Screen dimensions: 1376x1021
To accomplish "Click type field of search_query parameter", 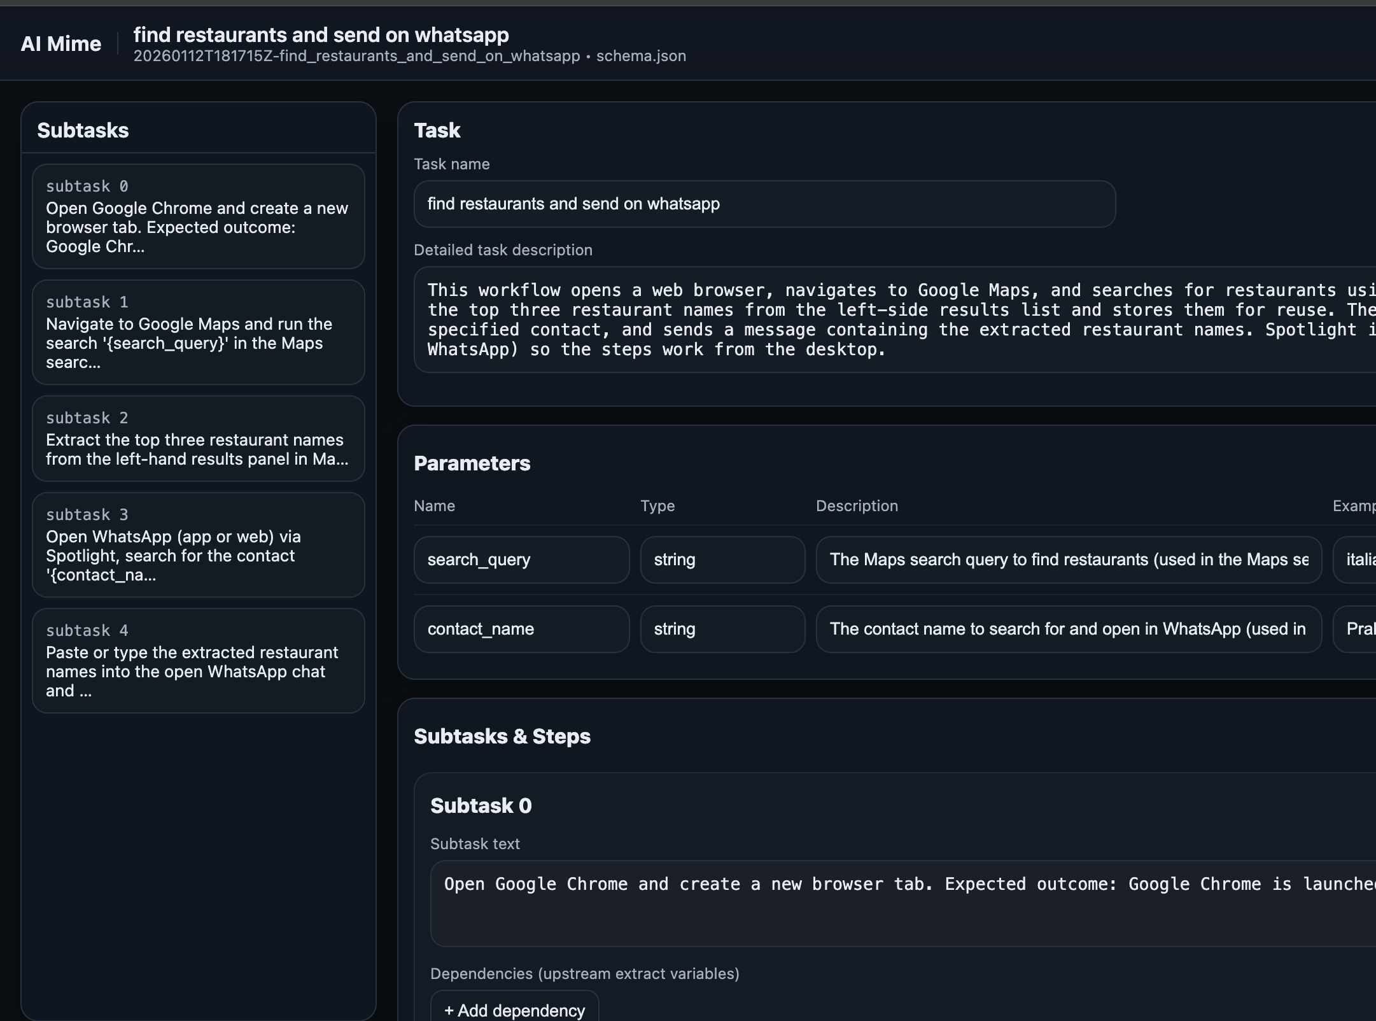I will (722, 560).
